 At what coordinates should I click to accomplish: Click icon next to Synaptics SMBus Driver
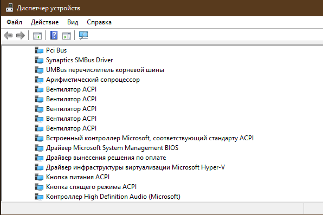39,60
